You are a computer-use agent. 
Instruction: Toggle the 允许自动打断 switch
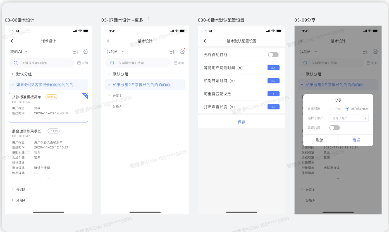273,55
